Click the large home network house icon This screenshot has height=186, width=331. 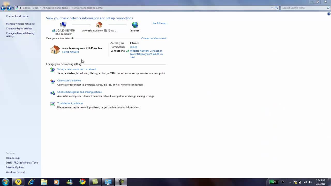(55, 50)
